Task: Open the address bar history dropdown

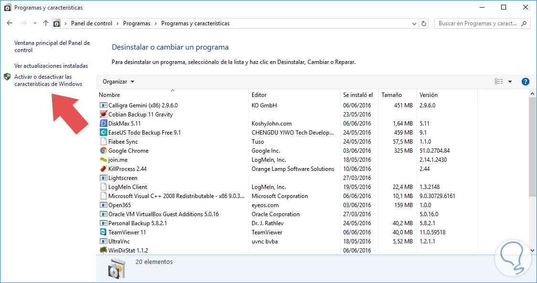Action: 414,23
